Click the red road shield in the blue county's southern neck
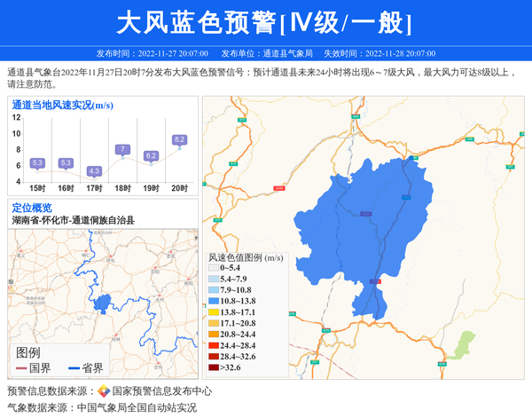The width and height of the screenshot is (532, 418). click(375, 281)
